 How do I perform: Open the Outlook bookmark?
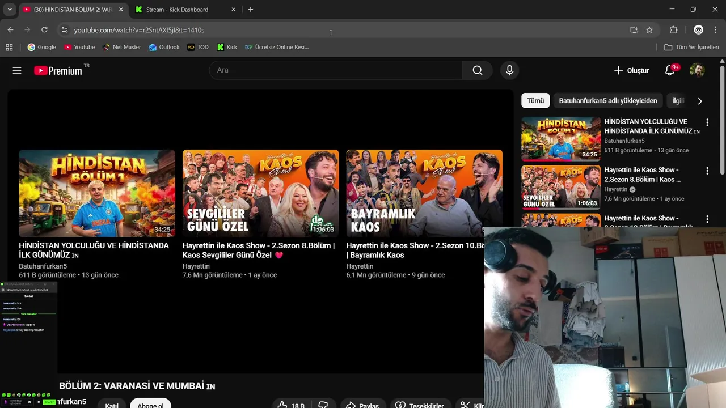click(x=164, y=47)
